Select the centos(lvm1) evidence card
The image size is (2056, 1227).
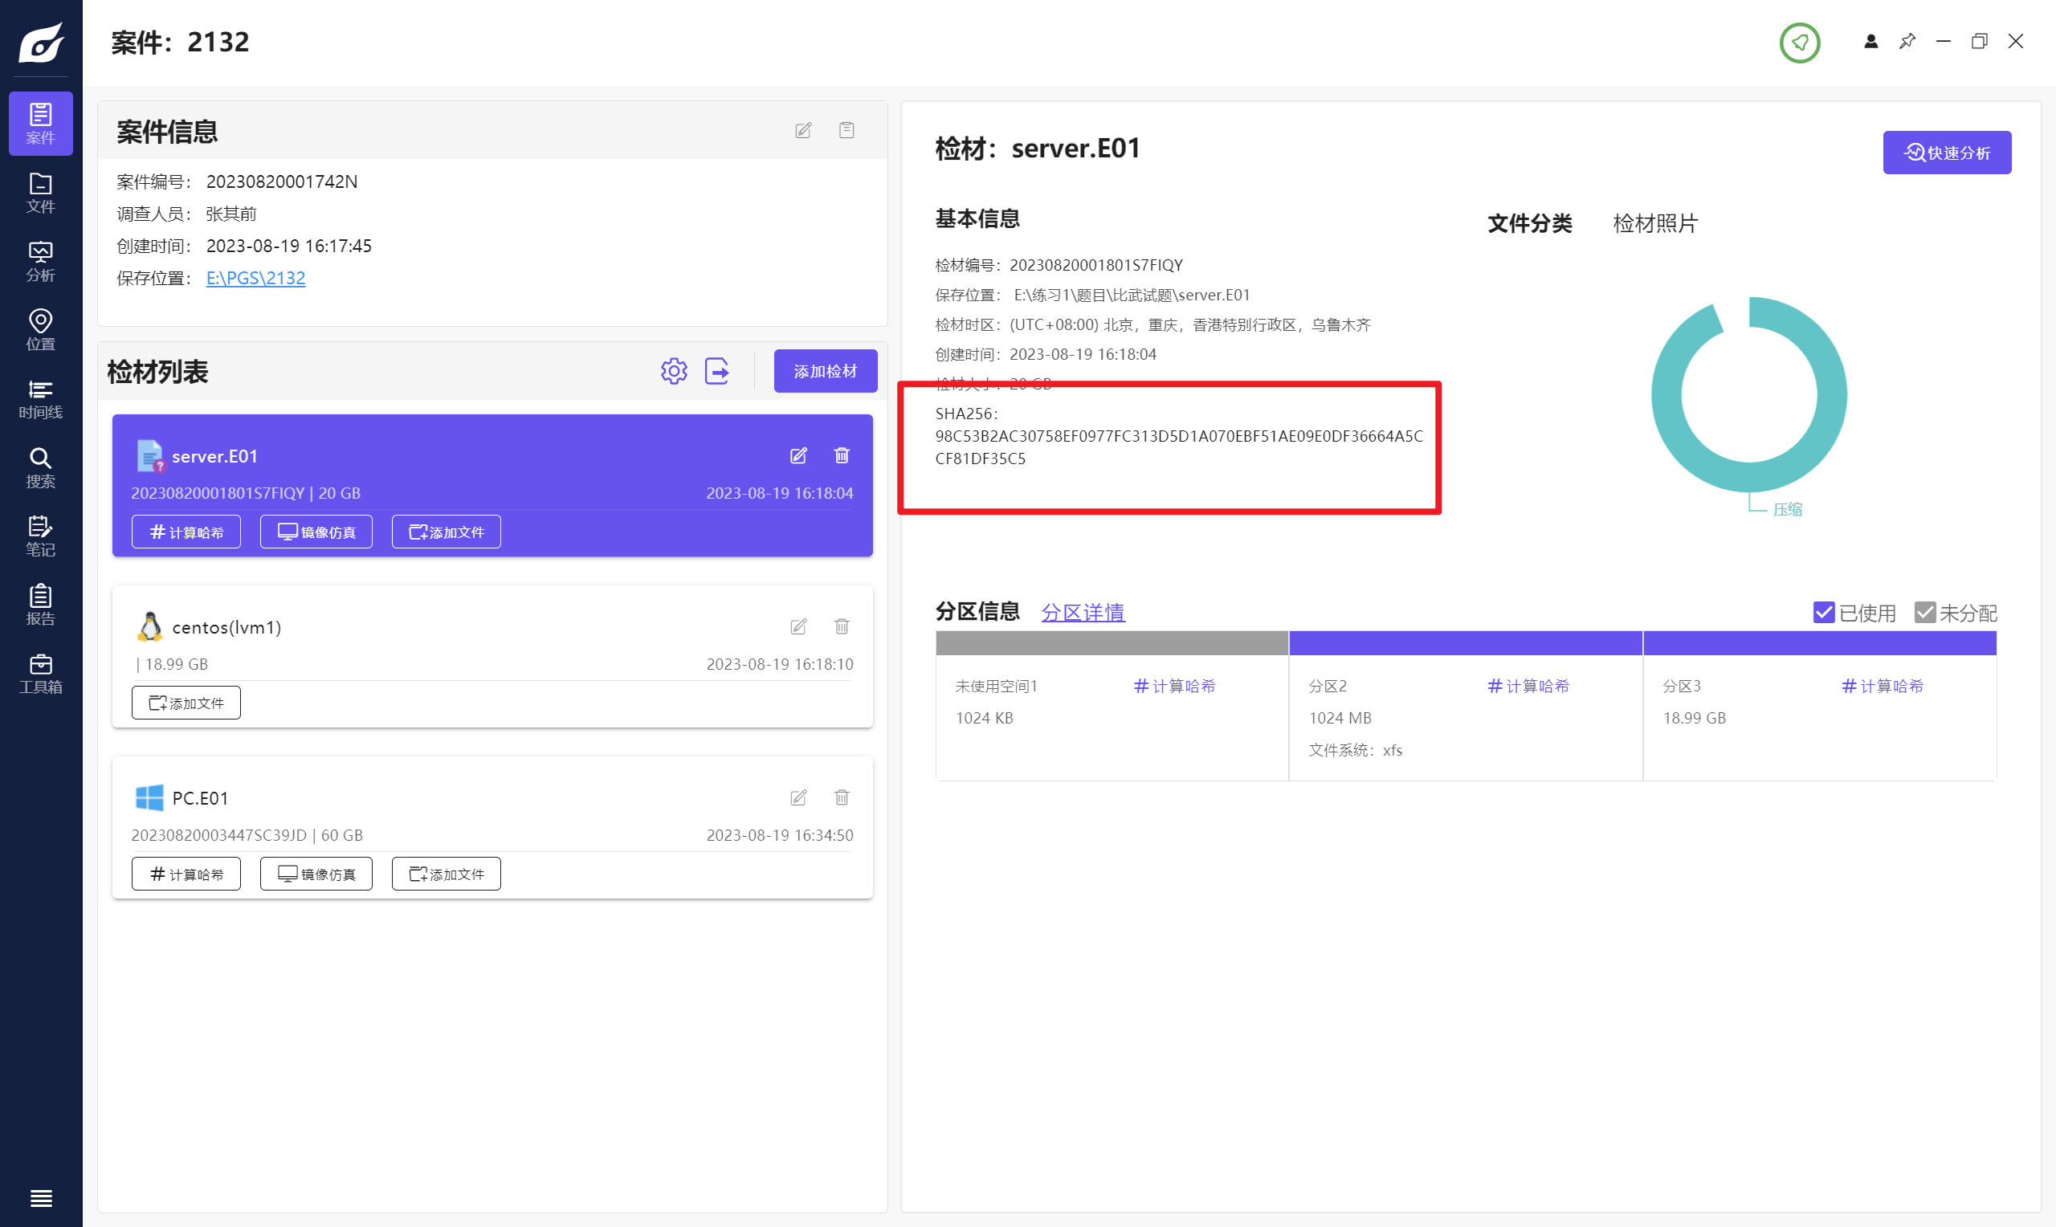coord(492,657)
